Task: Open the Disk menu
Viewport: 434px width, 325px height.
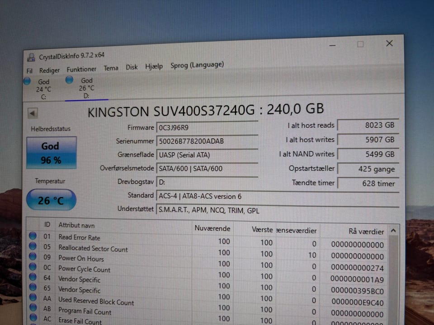Action: (132, 67)
